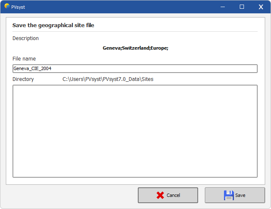Minimize the PVsyst window
Screen dimensions: 271x209
click(223, 7)
